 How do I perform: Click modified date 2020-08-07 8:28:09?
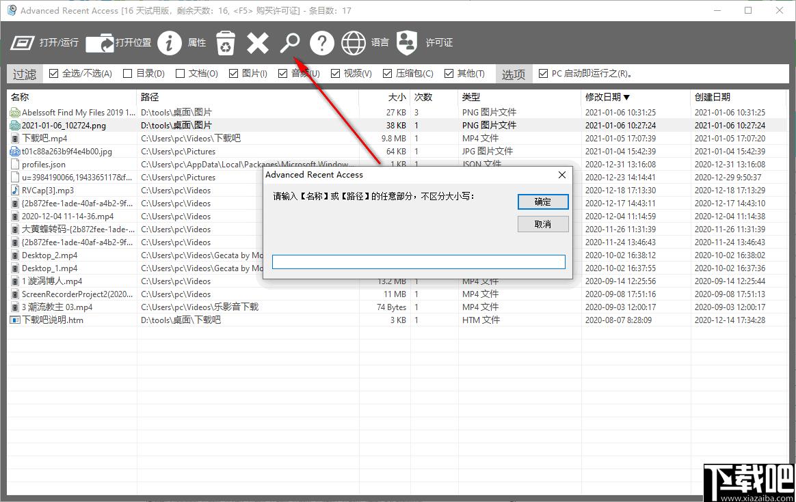(x=618, y=320)
